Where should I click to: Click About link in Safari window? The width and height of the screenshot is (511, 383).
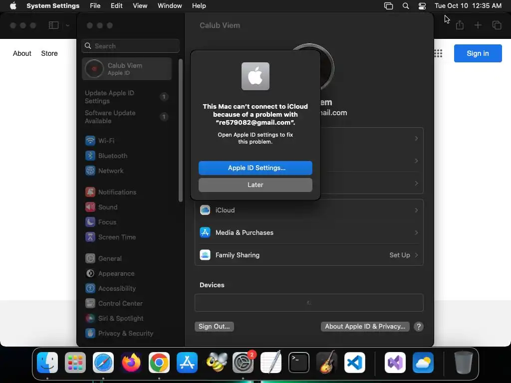(x=22, y=53)
